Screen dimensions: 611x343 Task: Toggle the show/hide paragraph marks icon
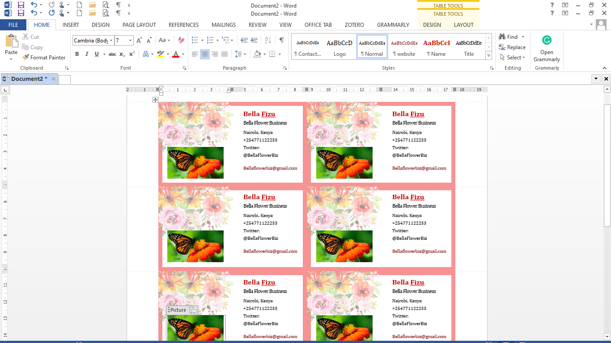281,40
